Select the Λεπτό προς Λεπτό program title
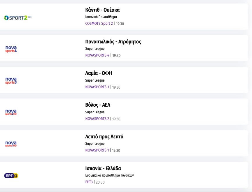This screenshot has width=252, height=192. coord(104,137)
